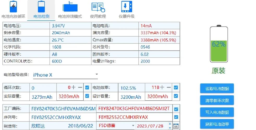
Task: Select the 欣旺达 manufacturer name
Action: coord(38,126)
